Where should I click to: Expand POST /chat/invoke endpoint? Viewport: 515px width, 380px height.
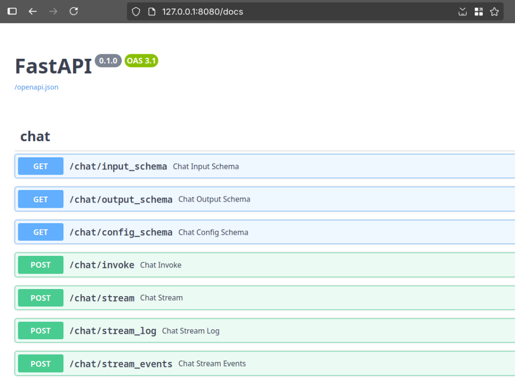click(x=265, y=265)
